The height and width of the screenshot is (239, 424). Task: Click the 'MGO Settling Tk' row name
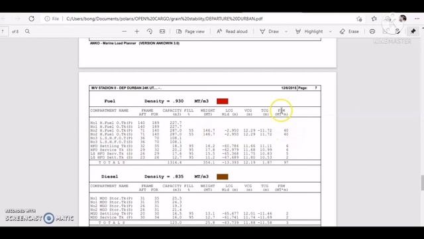(111, 214)
